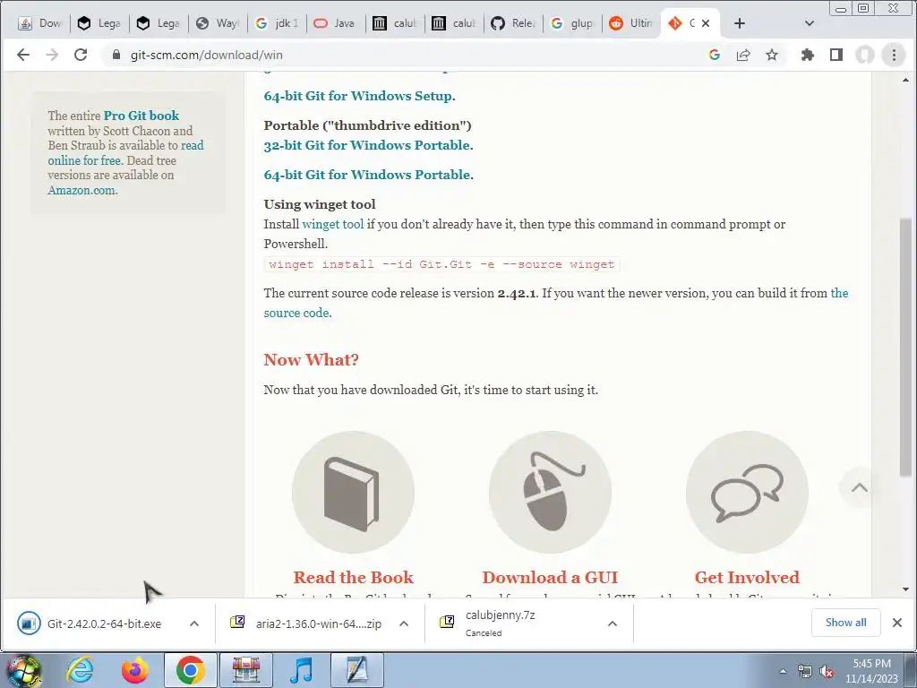917x688 pixels.
Task: Click the Download a GUI heading link
Action: point(551,578)
